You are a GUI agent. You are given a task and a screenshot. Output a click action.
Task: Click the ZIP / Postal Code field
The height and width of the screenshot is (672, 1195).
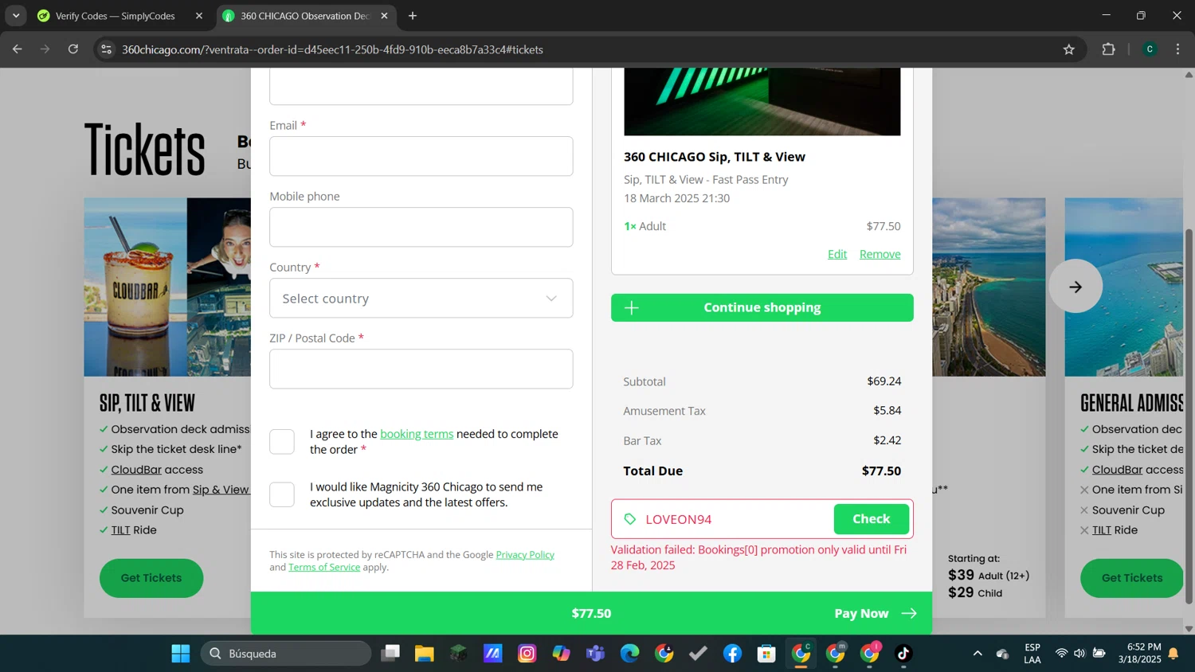click(421, 369)
